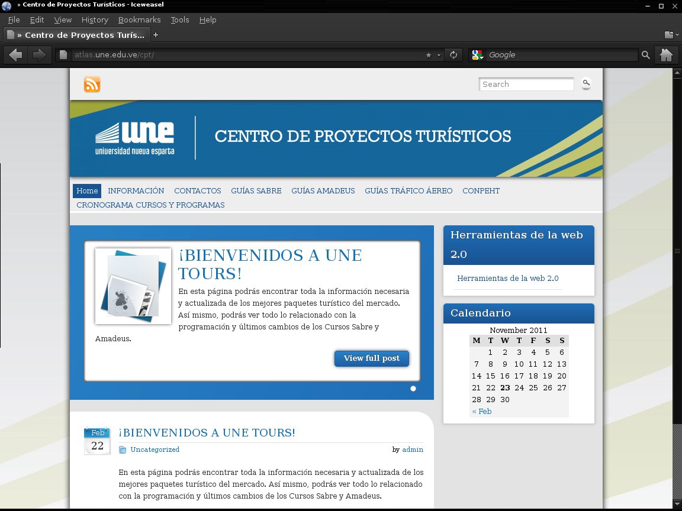Open a new tab with plus icon
The height and width of the screenshot is (511, 682).
(156, 35)
